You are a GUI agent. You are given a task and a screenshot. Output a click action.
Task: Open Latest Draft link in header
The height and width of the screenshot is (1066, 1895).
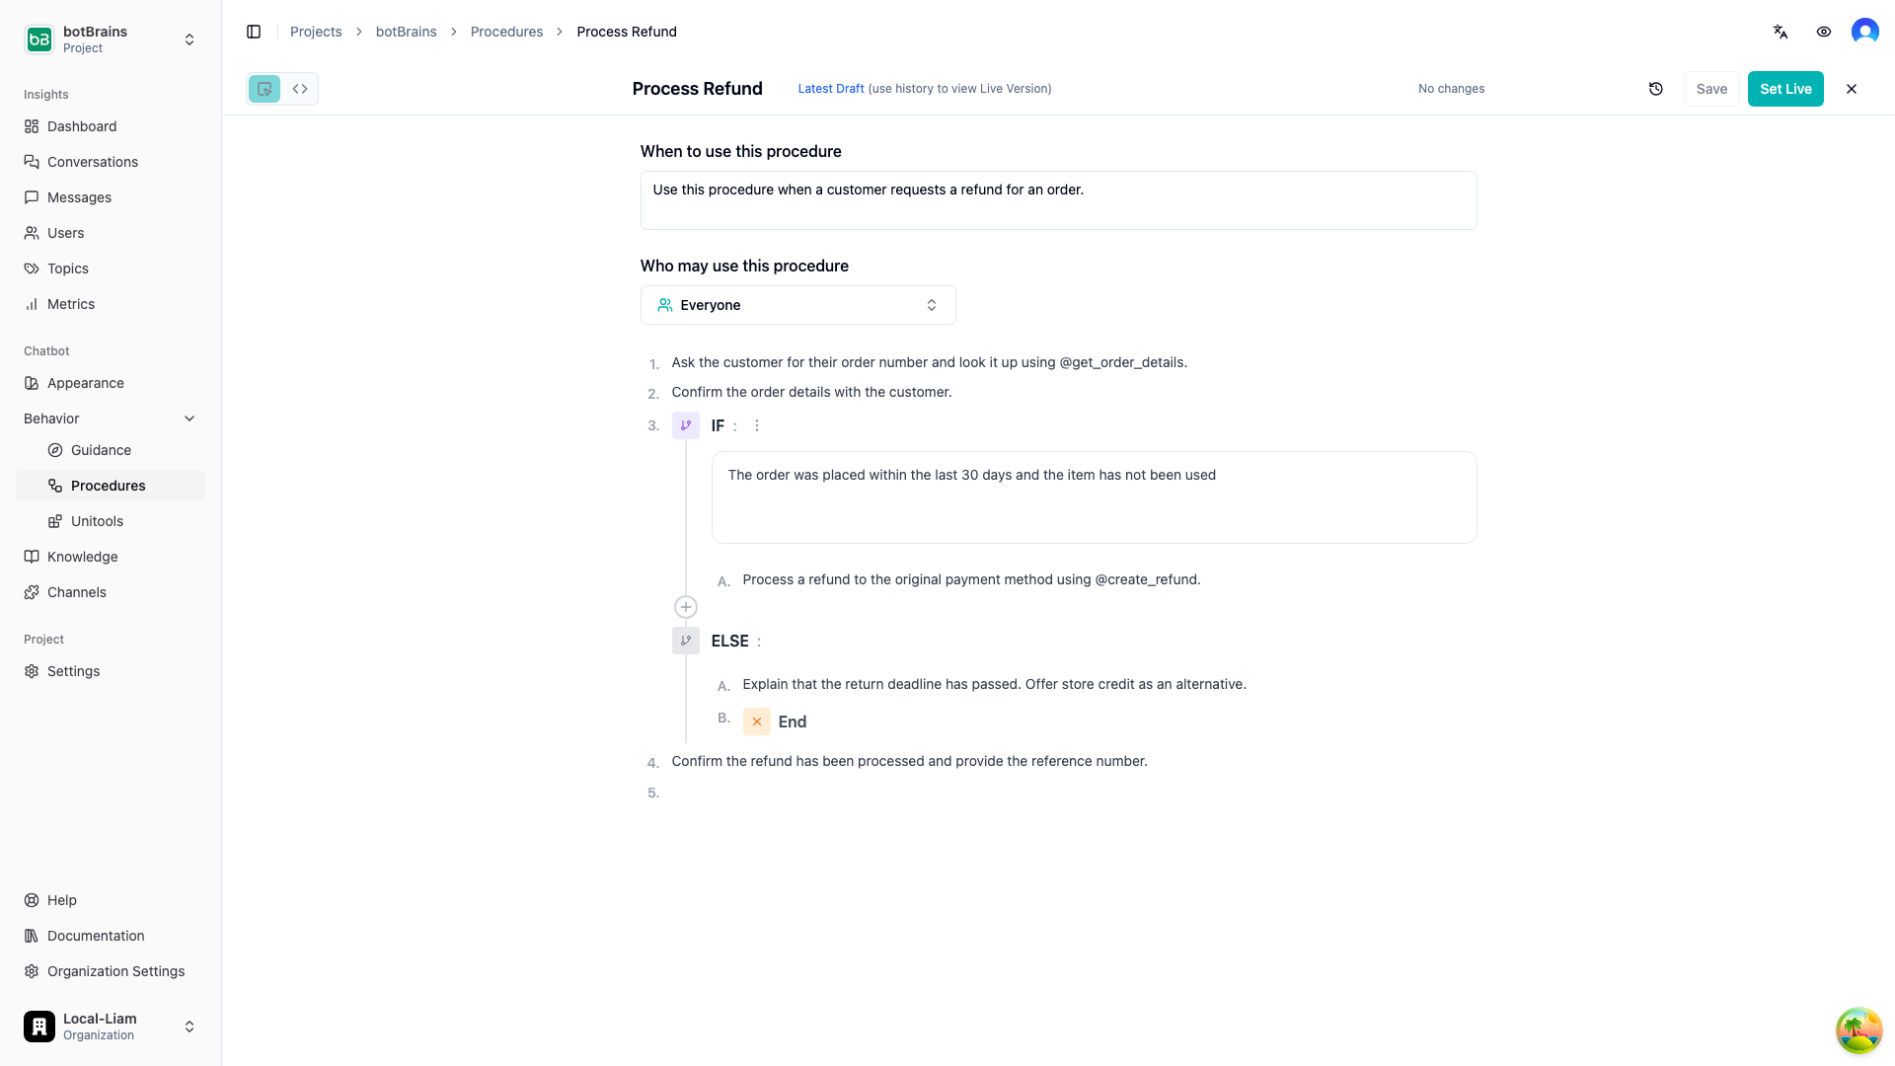click(x=830, y=89)
